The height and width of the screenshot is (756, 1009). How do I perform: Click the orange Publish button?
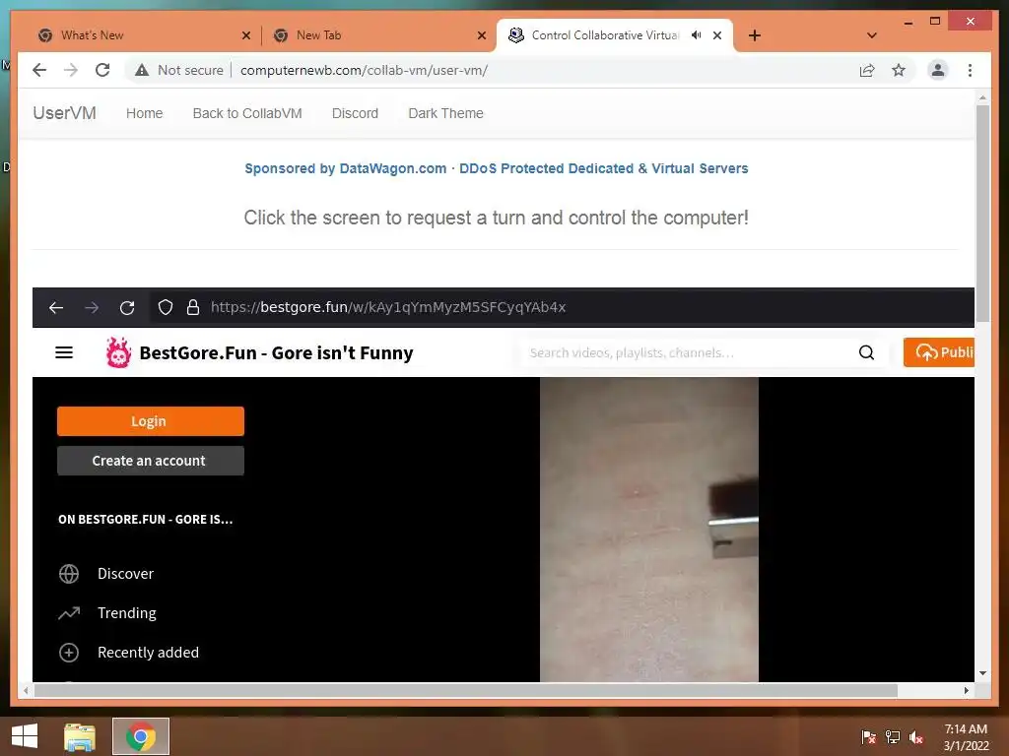[x=939, y=352]
